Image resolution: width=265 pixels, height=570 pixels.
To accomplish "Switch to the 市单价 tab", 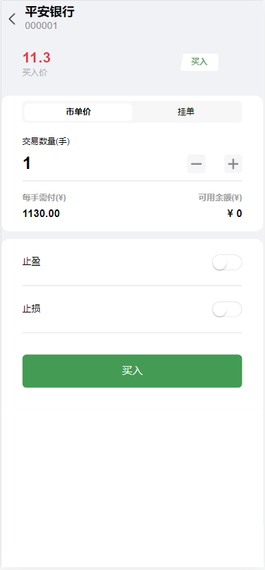I will point(78,112).
